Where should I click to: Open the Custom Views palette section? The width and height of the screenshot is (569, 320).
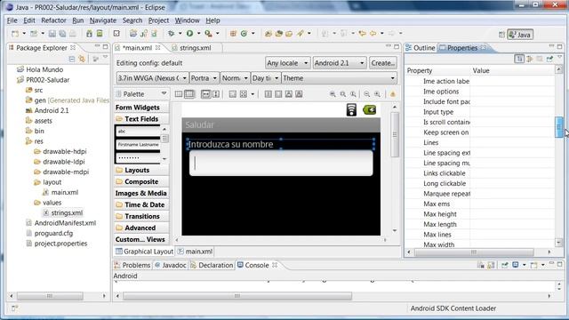click(141, 239)
